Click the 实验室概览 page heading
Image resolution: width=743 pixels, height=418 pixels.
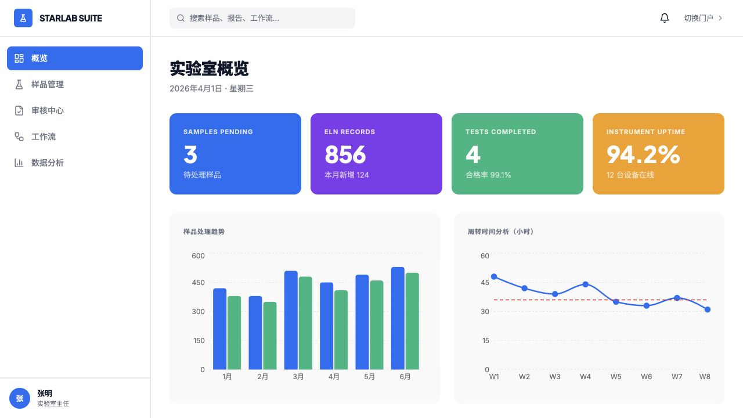(x=209, y=69)
